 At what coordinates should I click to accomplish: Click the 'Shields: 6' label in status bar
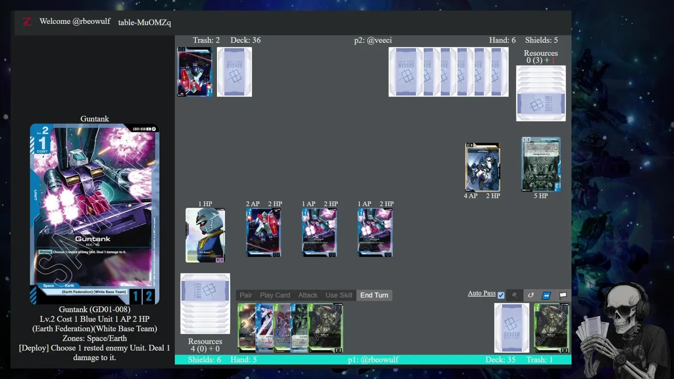pyautogui.click(x=204, y=360)
